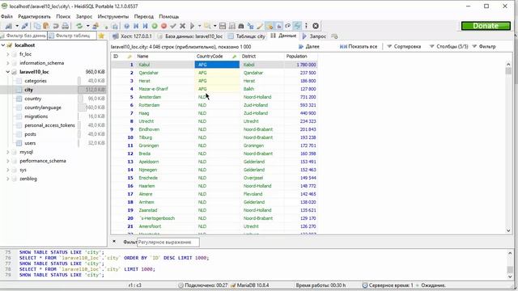Open Столбцы (5/5) column selector

(448, 47)
